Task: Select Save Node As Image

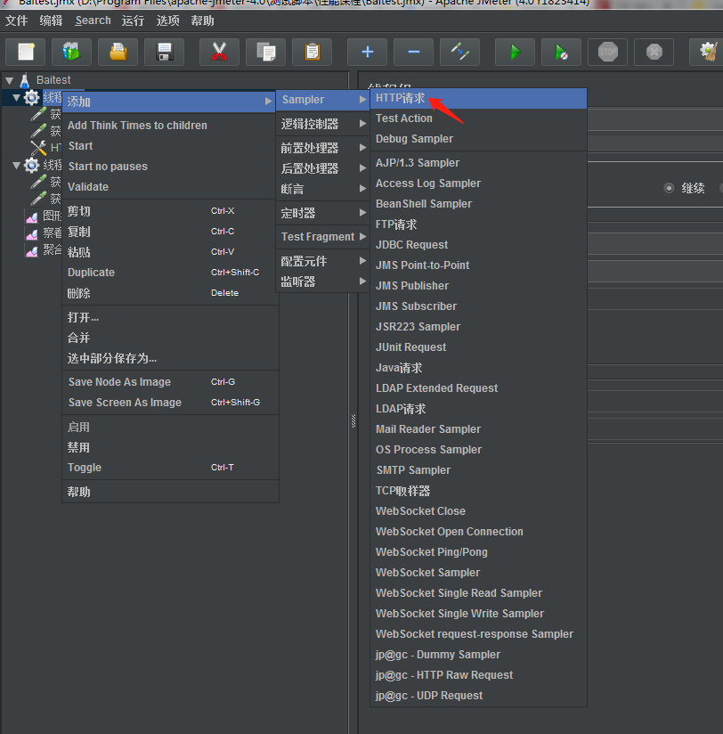Action: 170,382
